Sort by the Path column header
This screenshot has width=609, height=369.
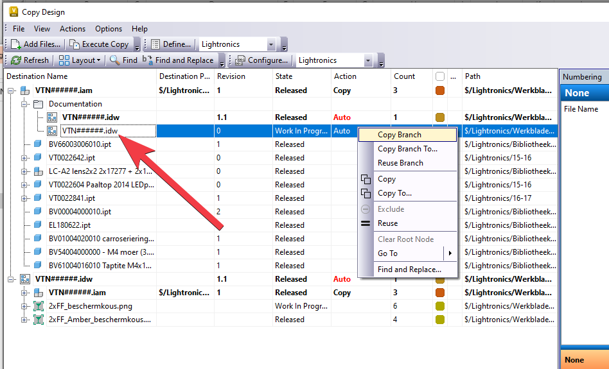pos(510,76)
